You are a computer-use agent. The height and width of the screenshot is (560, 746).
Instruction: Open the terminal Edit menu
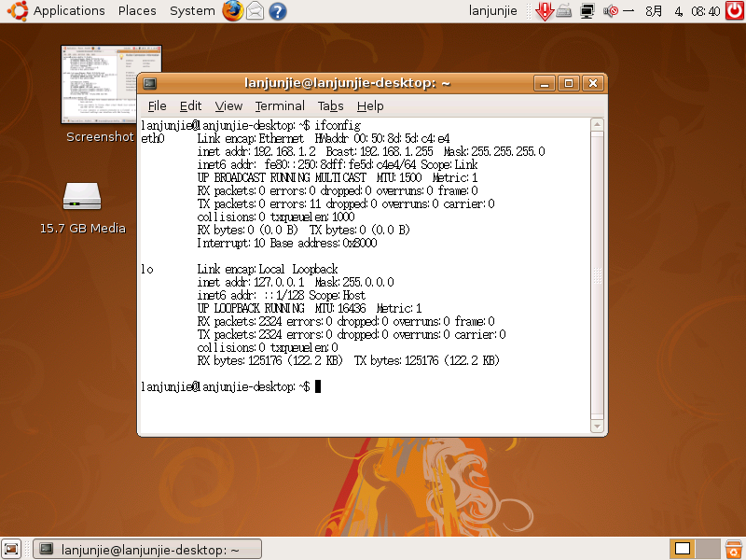point(190,105)
